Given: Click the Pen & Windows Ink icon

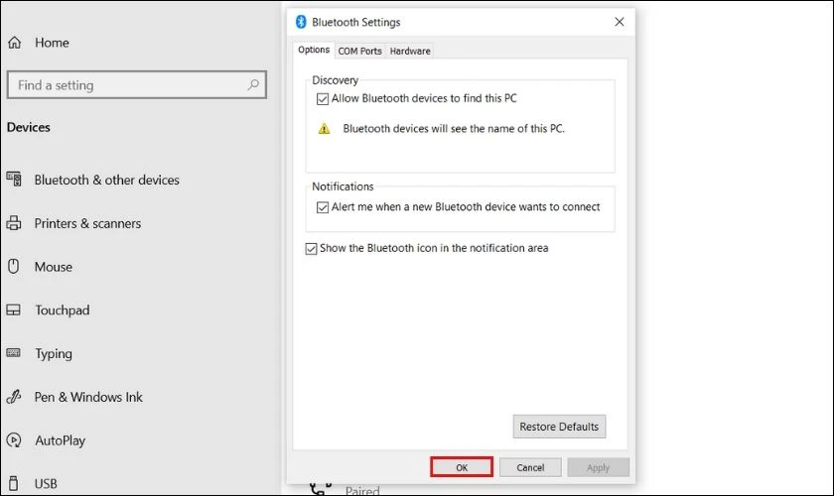Looking at the screenshot, I should (14, 397).
